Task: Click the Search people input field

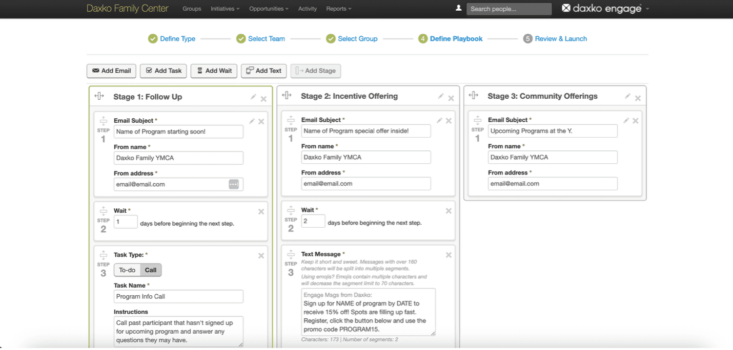Action: coord(509,9)
